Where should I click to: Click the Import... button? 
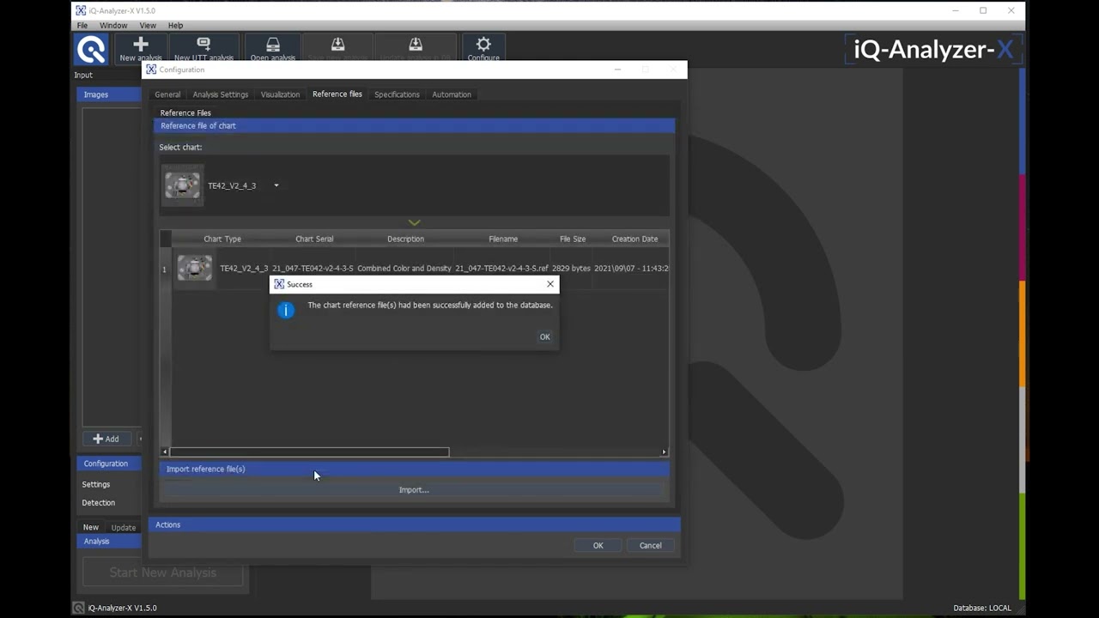tap(414, 490)
